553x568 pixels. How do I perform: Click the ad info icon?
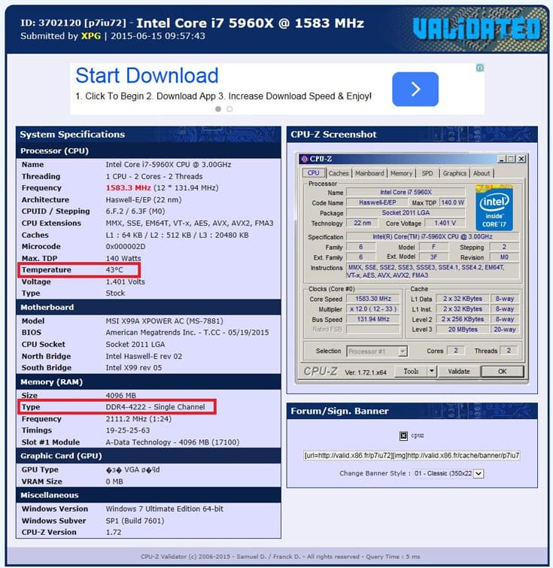tap(480, 68)
